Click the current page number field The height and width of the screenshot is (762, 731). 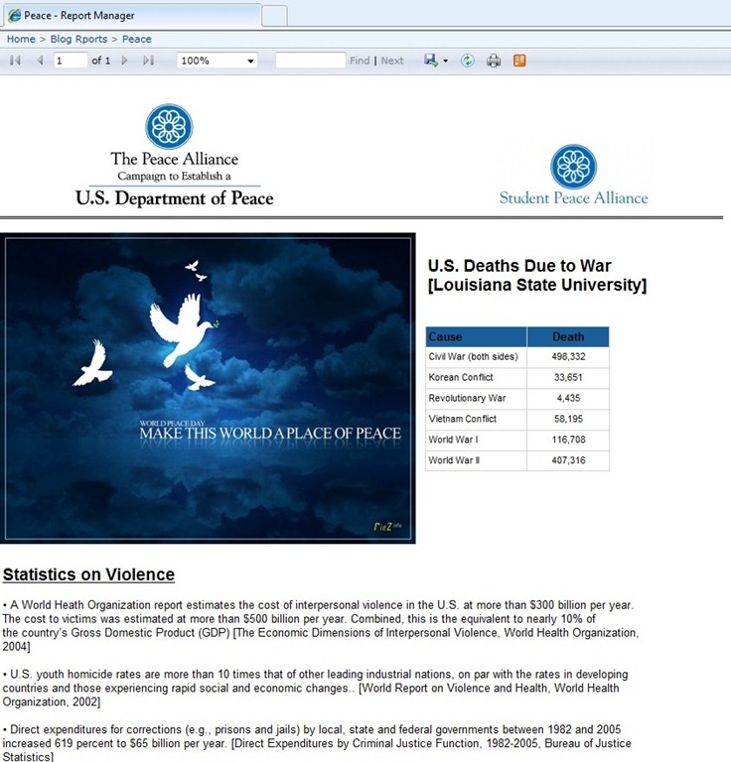coord(71,61)
